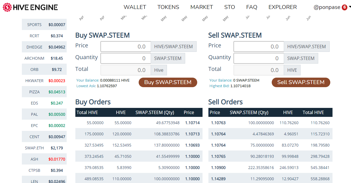351x183 pixels.
Task: Open the notification badge showing 6
Action: click(x=344, y=7)
